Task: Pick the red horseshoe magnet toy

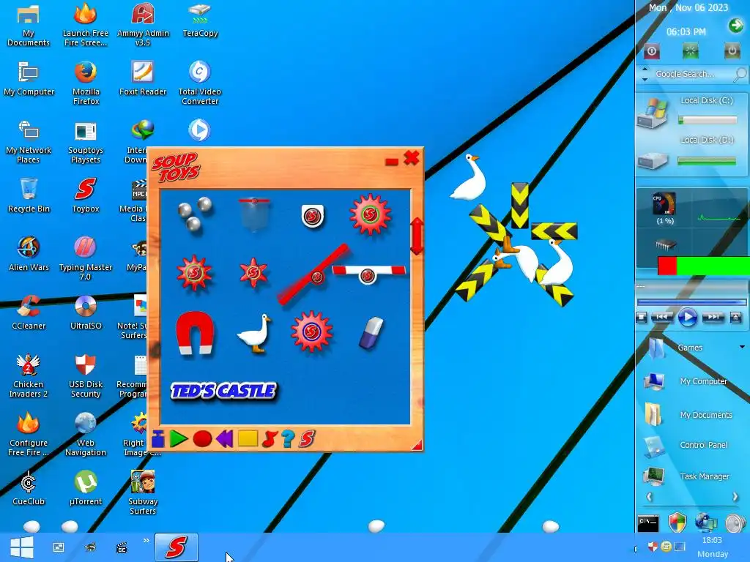Action: [x=194, y=333]
